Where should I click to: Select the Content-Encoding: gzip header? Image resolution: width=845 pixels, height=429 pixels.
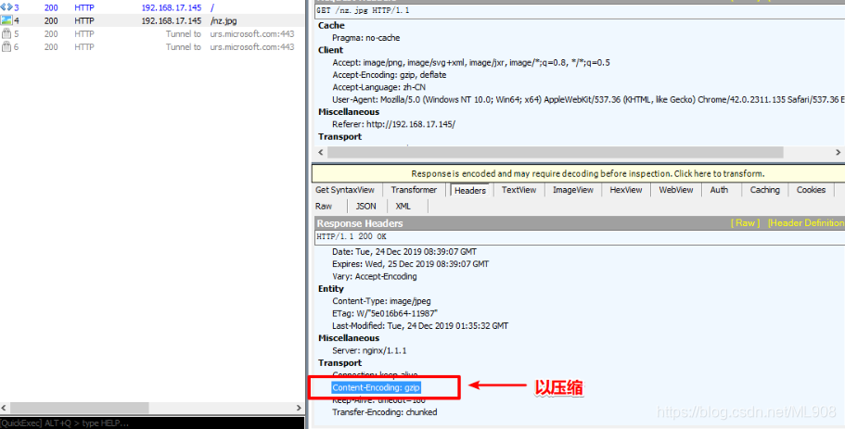tap(377, 387)
